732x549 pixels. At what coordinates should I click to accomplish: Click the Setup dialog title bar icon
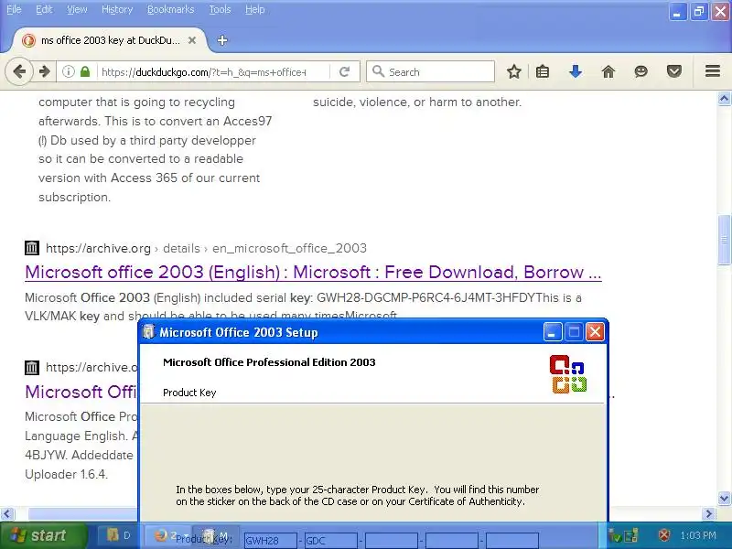coord(148,332)
